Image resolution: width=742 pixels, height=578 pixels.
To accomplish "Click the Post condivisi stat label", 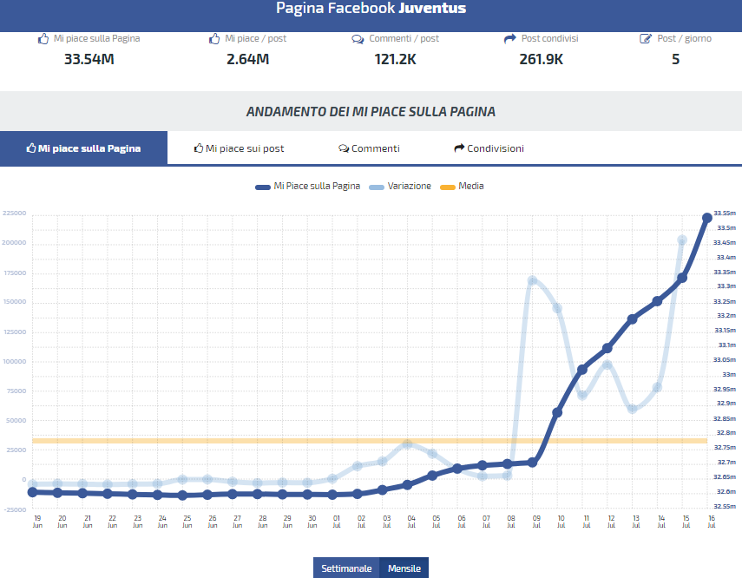I will pos(549,38).
